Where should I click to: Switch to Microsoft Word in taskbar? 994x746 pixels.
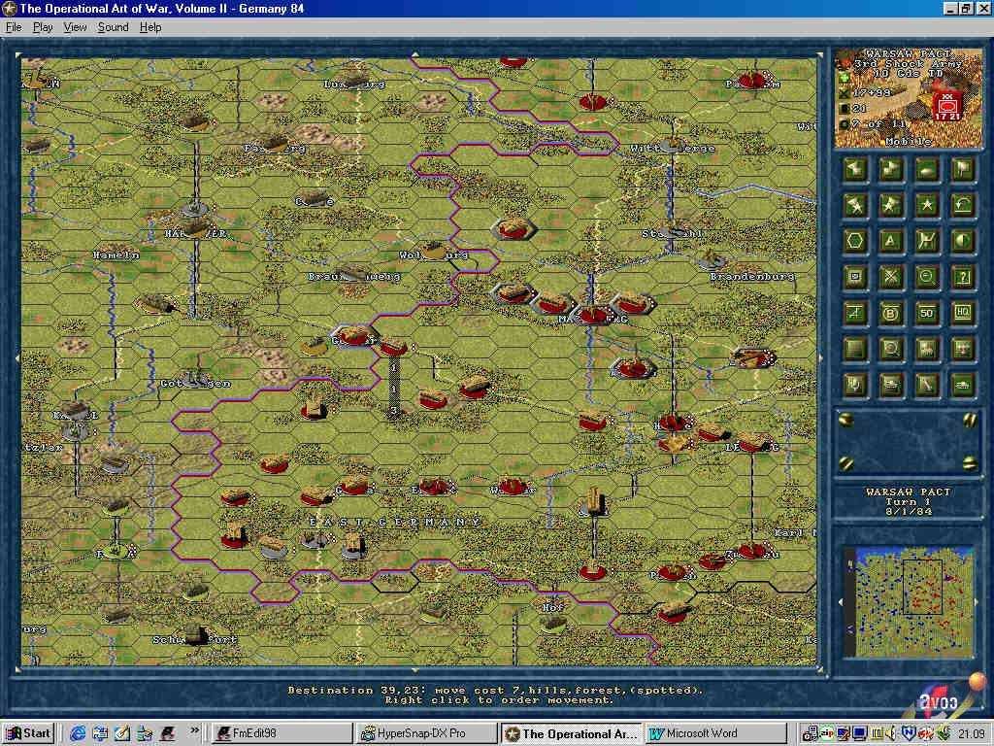[715, 733]
